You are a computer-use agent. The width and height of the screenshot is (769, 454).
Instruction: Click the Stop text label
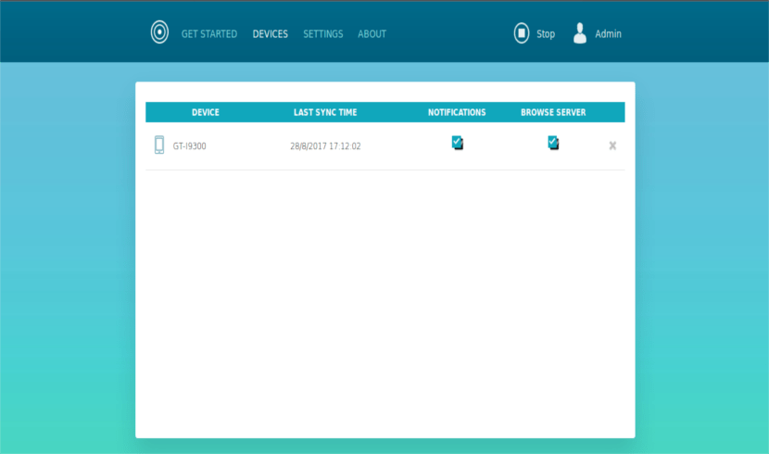pyautogui.click(x=546, y=34)
